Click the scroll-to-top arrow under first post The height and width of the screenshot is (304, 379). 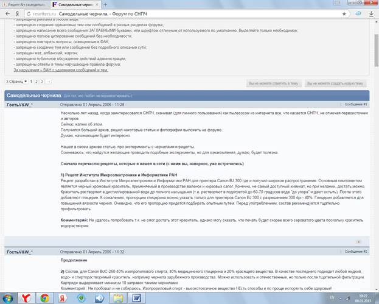(x=359, y=242)
